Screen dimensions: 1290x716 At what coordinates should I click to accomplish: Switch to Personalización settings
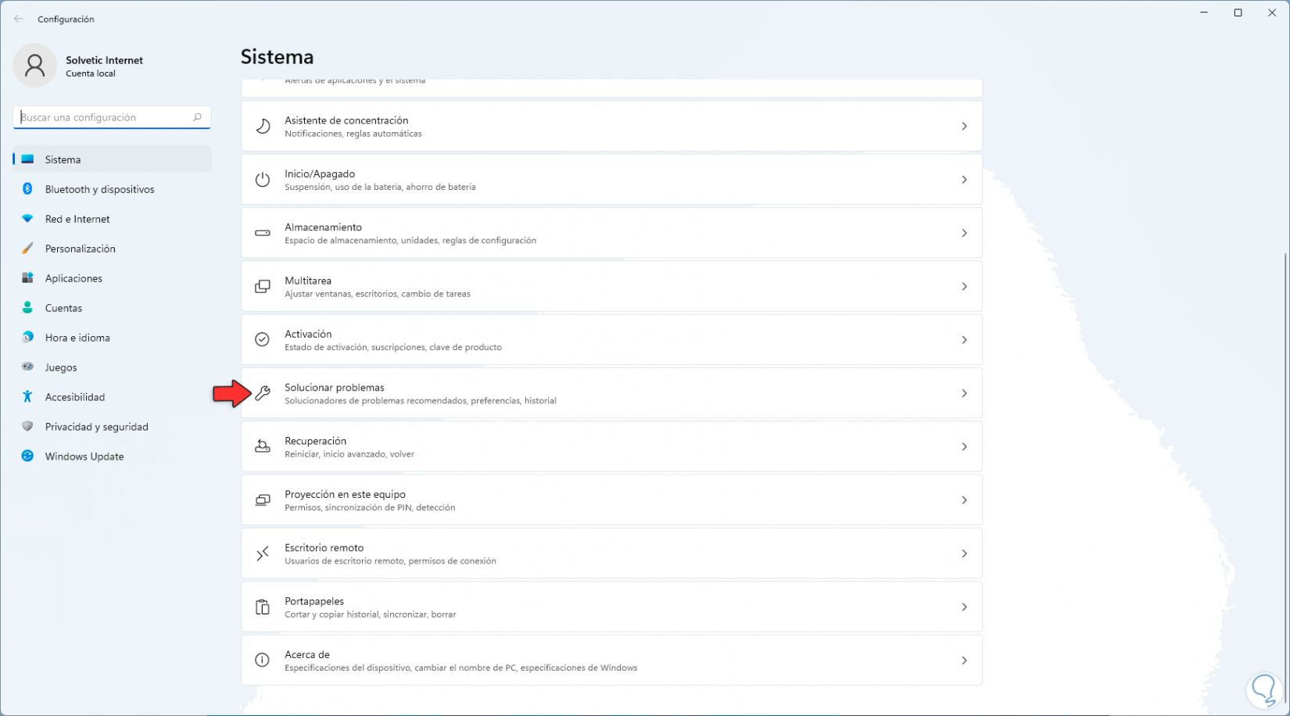[x=80, y=249]
